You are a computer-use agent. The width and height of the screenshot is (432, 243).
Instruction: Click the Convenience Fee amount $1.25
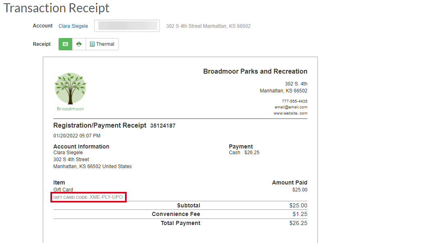[300, 214]
